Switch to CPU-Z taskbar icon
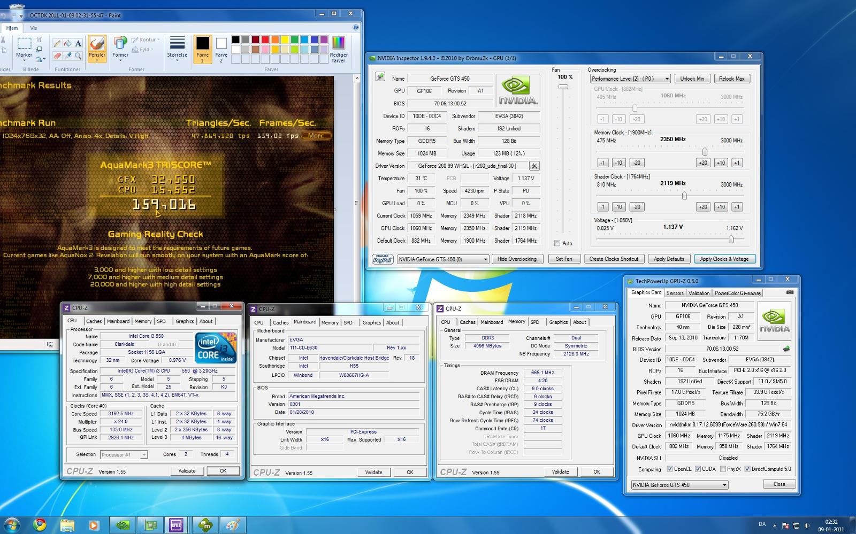The image size is (856, 534). point(176,525)
